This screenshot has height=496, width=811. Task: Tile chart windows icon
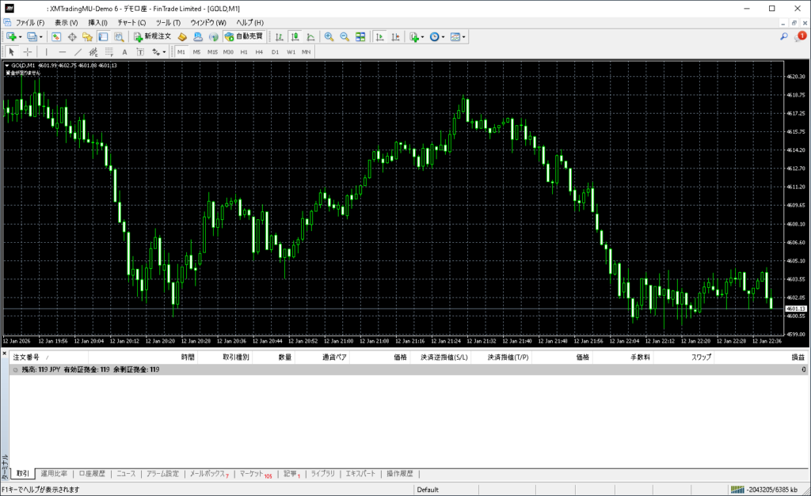click(360, 36)
